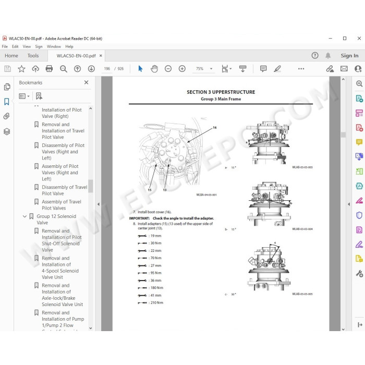Select the Highlight pen tool
Viewport: 365px width, 365px height.
click(277, 69)
